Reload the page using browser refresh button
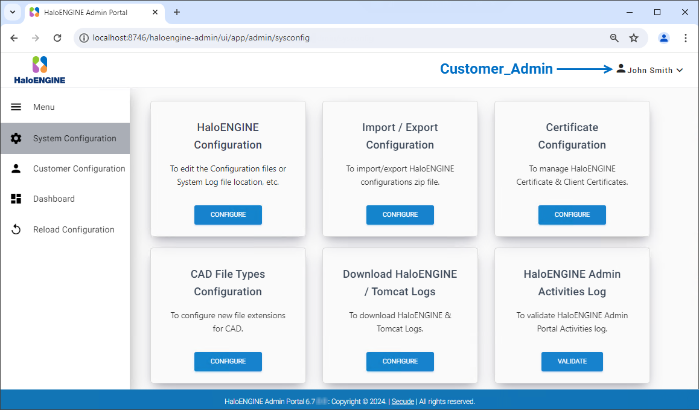The image size is (699, 410). click(x=57, y=38)
